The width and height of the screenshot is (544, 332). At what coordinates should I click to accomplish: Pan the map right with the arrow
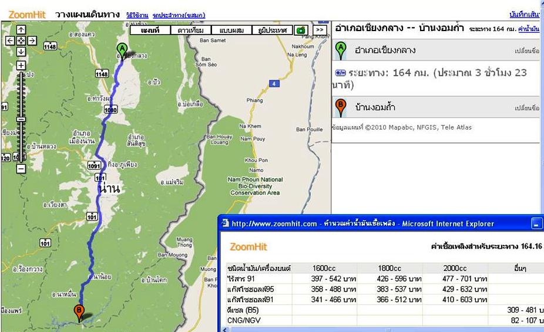click(32, 41)
